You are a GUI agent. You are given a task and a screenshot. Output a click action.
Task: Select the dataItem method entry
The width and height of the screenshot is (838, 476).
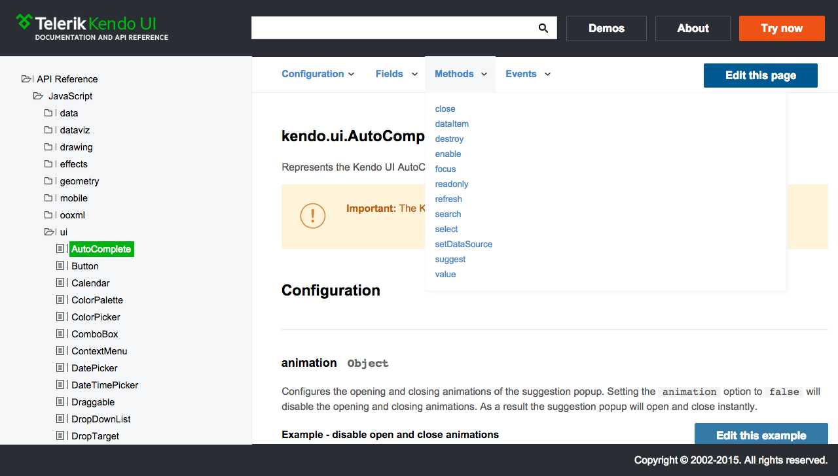coord(452,124)
